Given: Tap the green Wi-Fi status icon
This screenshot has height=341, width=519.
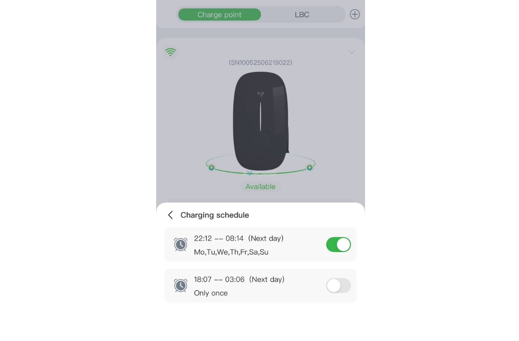Looking at the screenshot, I should click(x=171, y=52).
